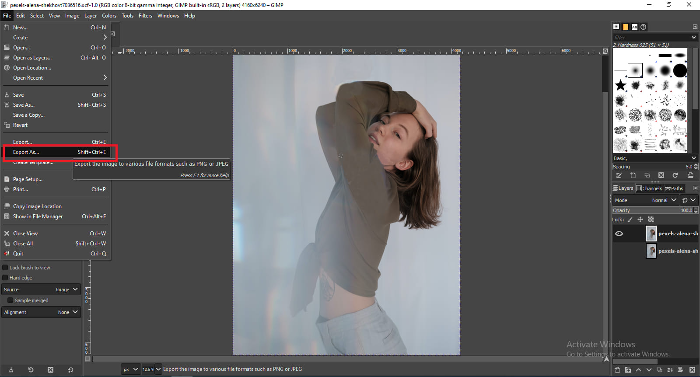This screenshot has height=377, width=700.
Task: Zoom image when window size changes icon
Action: (605, 51)
